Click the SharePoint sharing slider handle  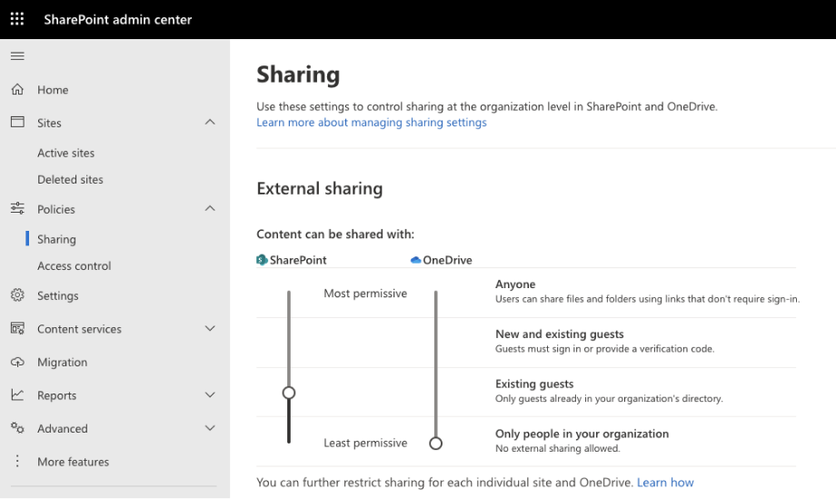(x=289, y=393)
